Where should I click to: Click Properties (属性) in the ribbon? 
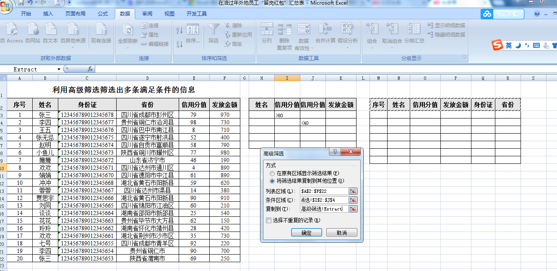[x=150, y=35]
